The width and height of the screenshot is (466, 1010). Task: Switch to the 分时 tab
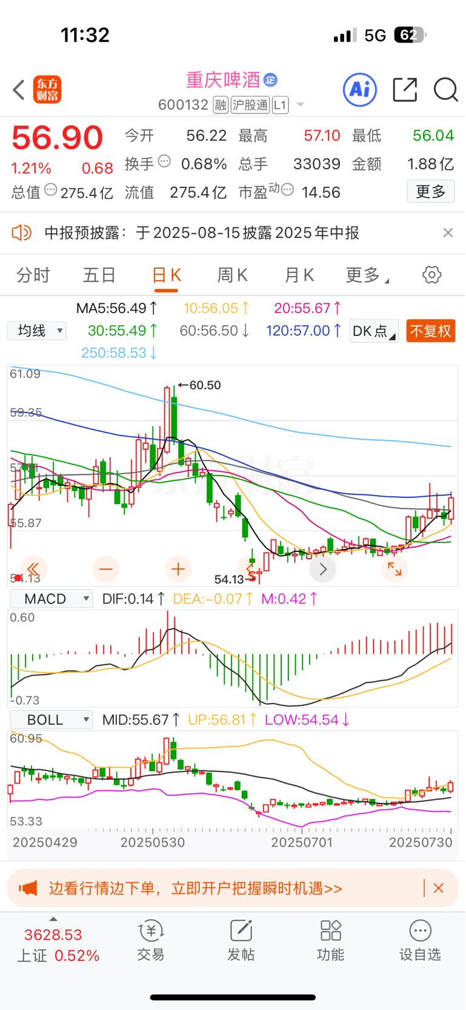33,275
